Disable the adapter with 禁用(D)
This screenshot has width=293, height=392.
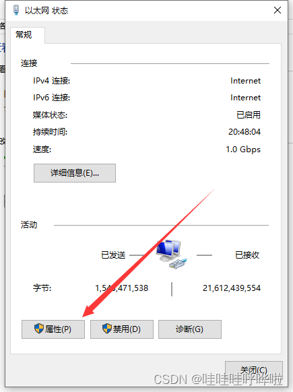(122, 329)
